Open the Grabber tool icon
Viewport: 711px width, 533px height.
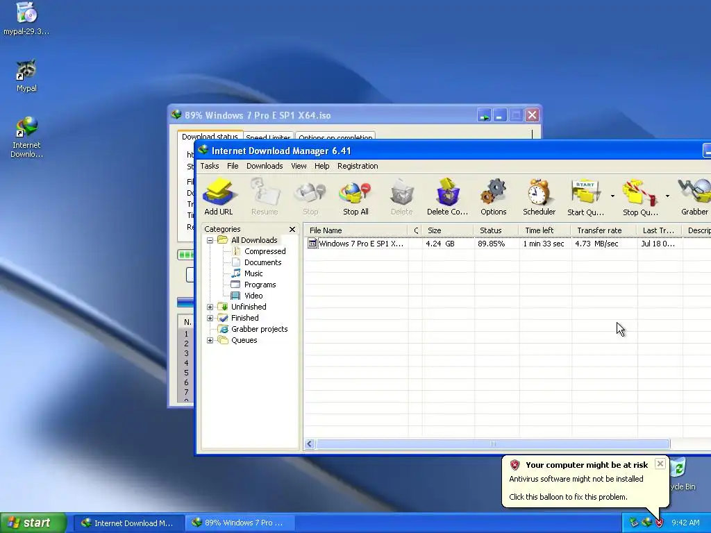tap(694, 196)
